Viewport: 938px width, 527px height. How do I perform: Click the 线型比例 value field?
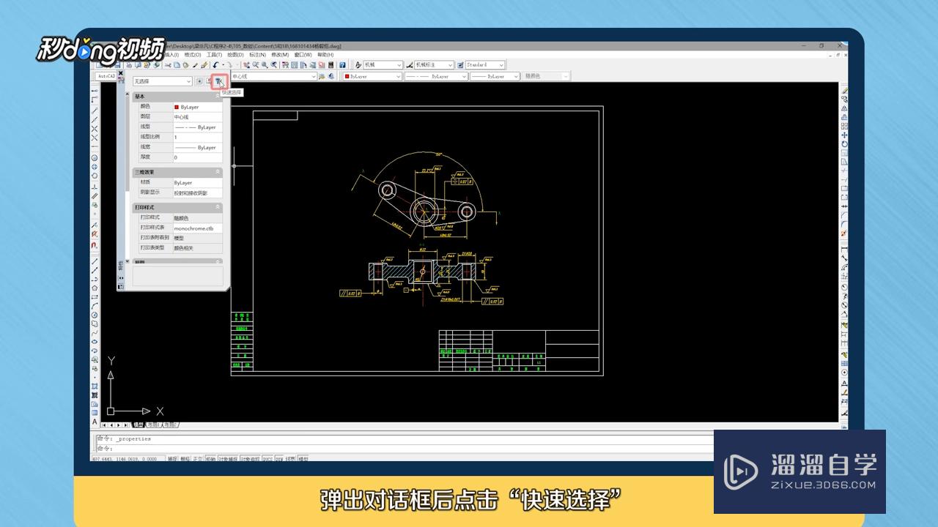(x=196, y=137)
